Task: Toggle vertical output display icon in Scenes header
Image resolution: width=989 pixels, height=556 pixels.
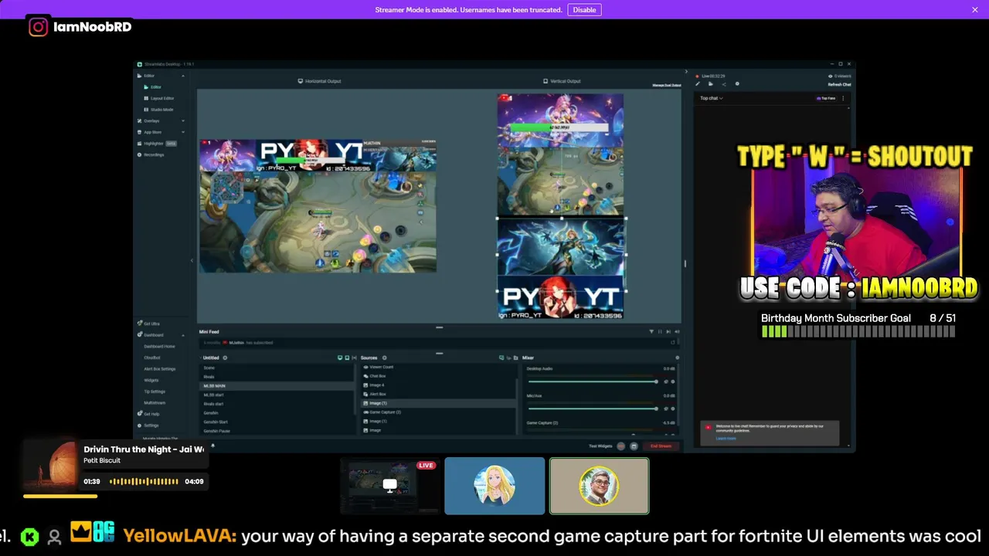Action: 347,358
